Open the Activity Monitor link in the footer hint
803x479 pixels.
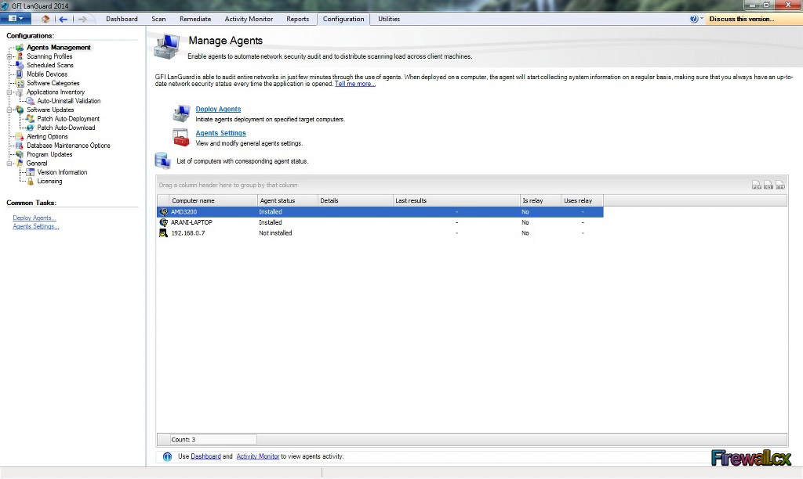tap(257, 456)
